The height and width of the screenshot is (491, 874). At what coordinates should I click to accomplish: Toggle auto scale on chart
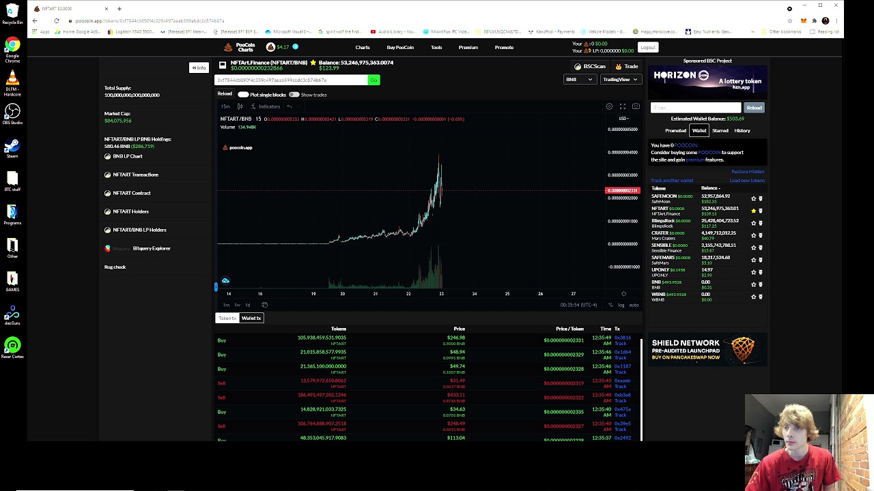[x=633, y=305]
